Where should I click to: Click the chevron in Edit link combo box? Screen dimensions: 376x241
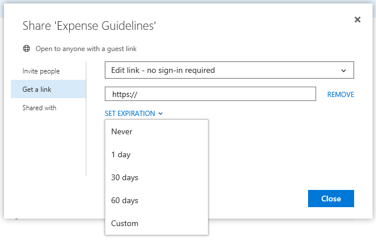pyautogui.click(x=344, y=71)
